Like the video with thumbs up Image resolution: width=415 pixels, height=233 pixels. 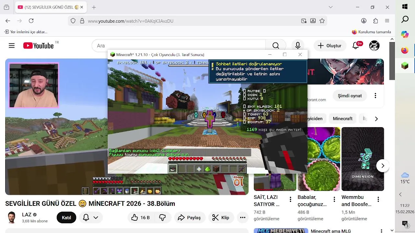pyautogui.click(x=140, y=217)
